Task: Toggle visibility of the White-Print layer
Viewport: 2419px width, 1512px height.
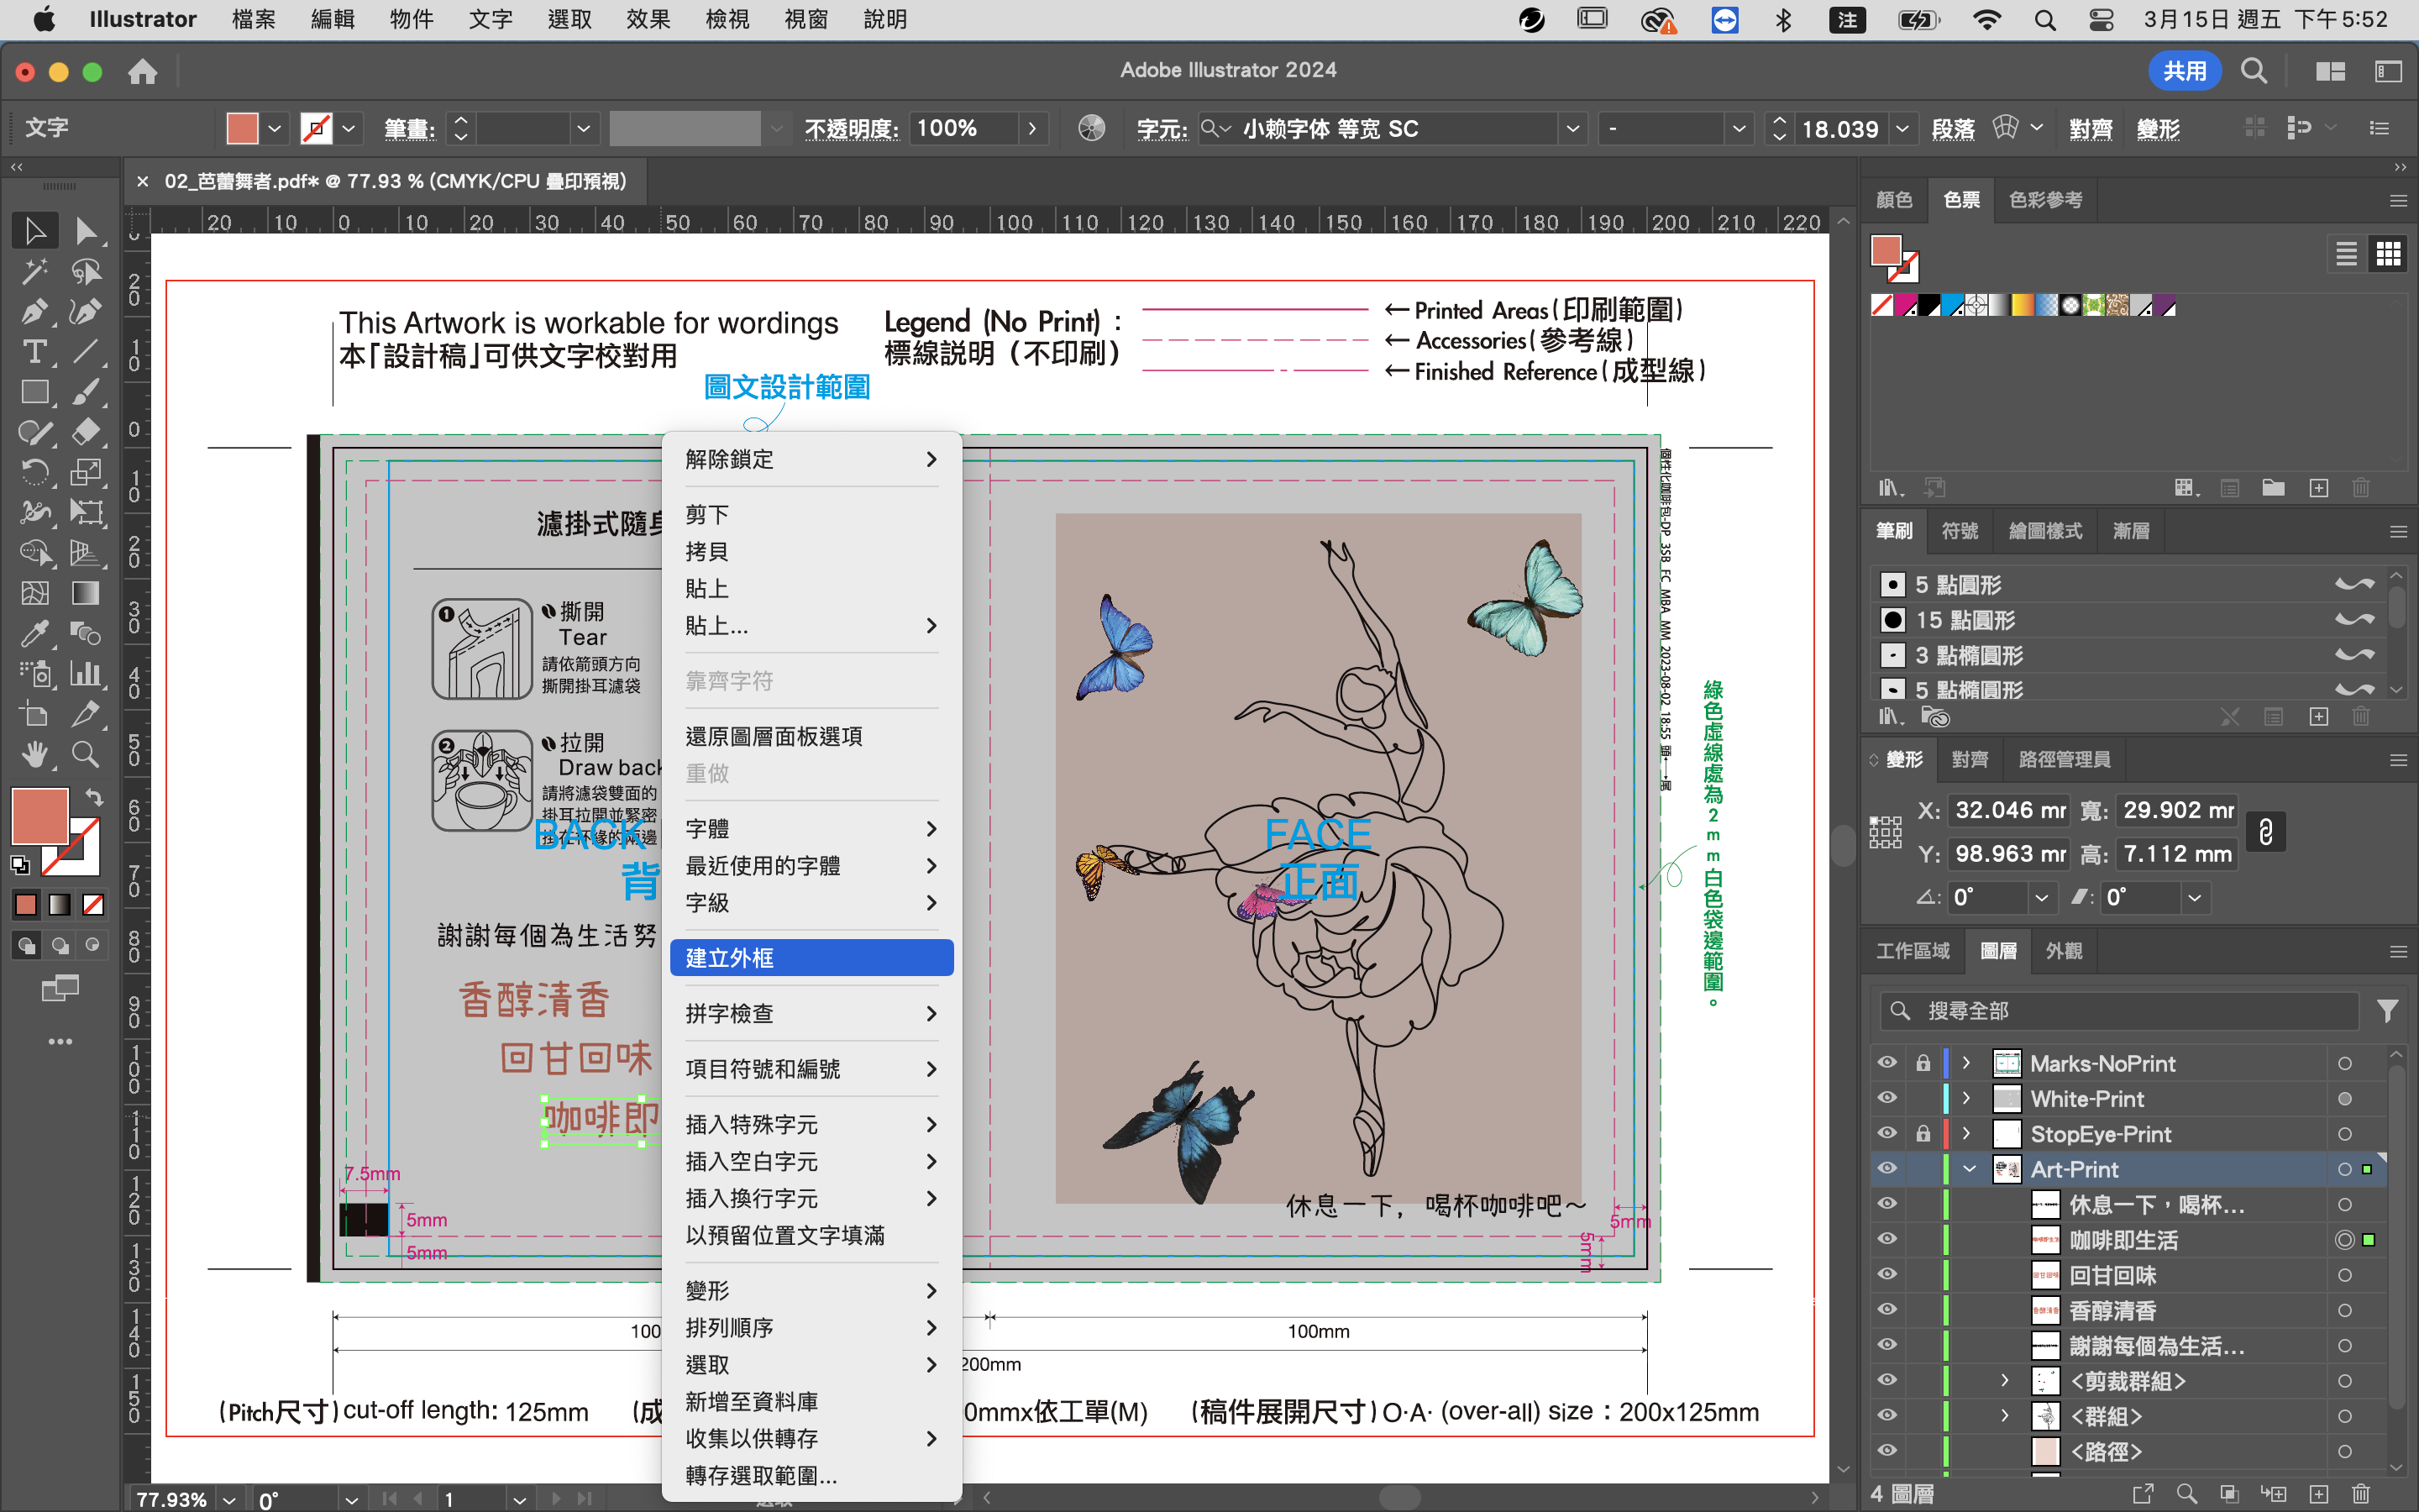Action: pos(1887,1098)
